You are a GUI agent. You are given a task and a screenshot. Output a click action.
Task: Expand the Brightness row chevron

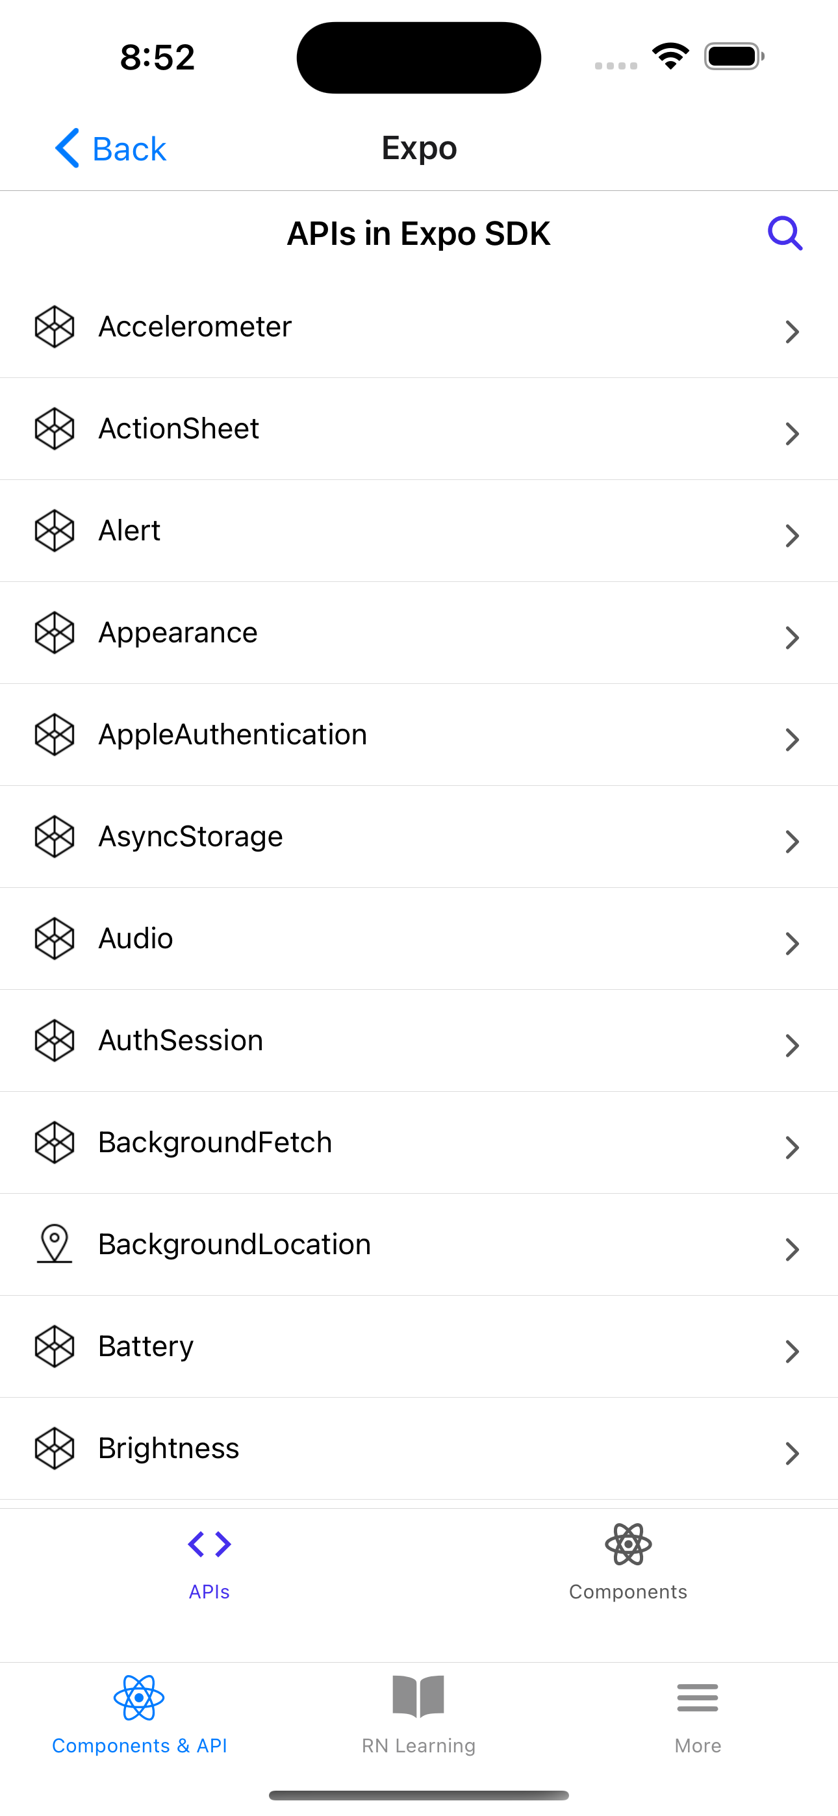click(x=792, y=1453)
